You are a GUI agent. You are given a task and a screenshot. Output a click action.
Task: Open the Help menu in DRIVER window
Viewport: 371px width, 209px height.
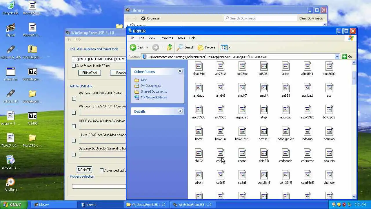(x=192, y=38)
